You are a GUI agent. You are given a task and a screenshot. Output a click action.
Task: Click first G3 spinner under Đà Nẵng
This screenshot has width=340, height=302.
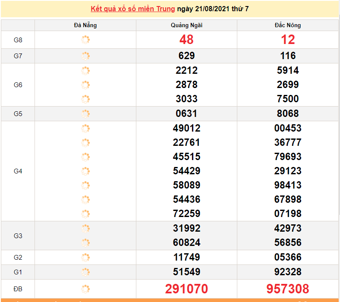pyautogui.click(x=85, y=229)
